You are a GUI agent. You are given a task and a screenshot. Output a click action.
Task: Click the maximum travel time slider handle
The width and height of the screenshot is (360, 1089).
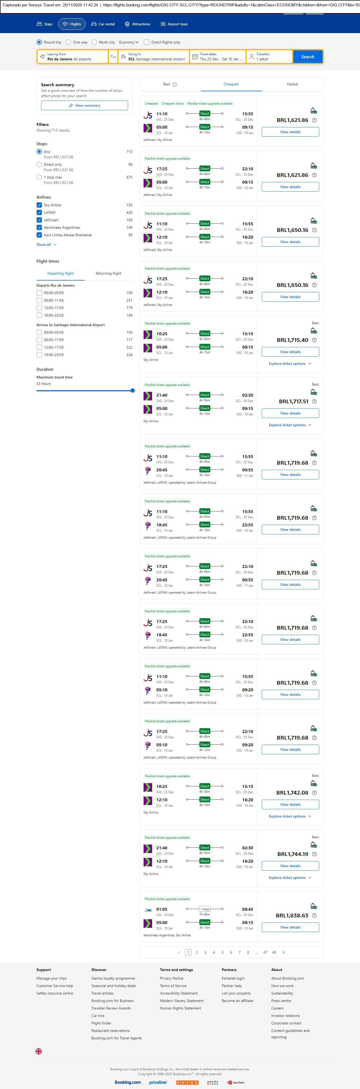point(132,390)
